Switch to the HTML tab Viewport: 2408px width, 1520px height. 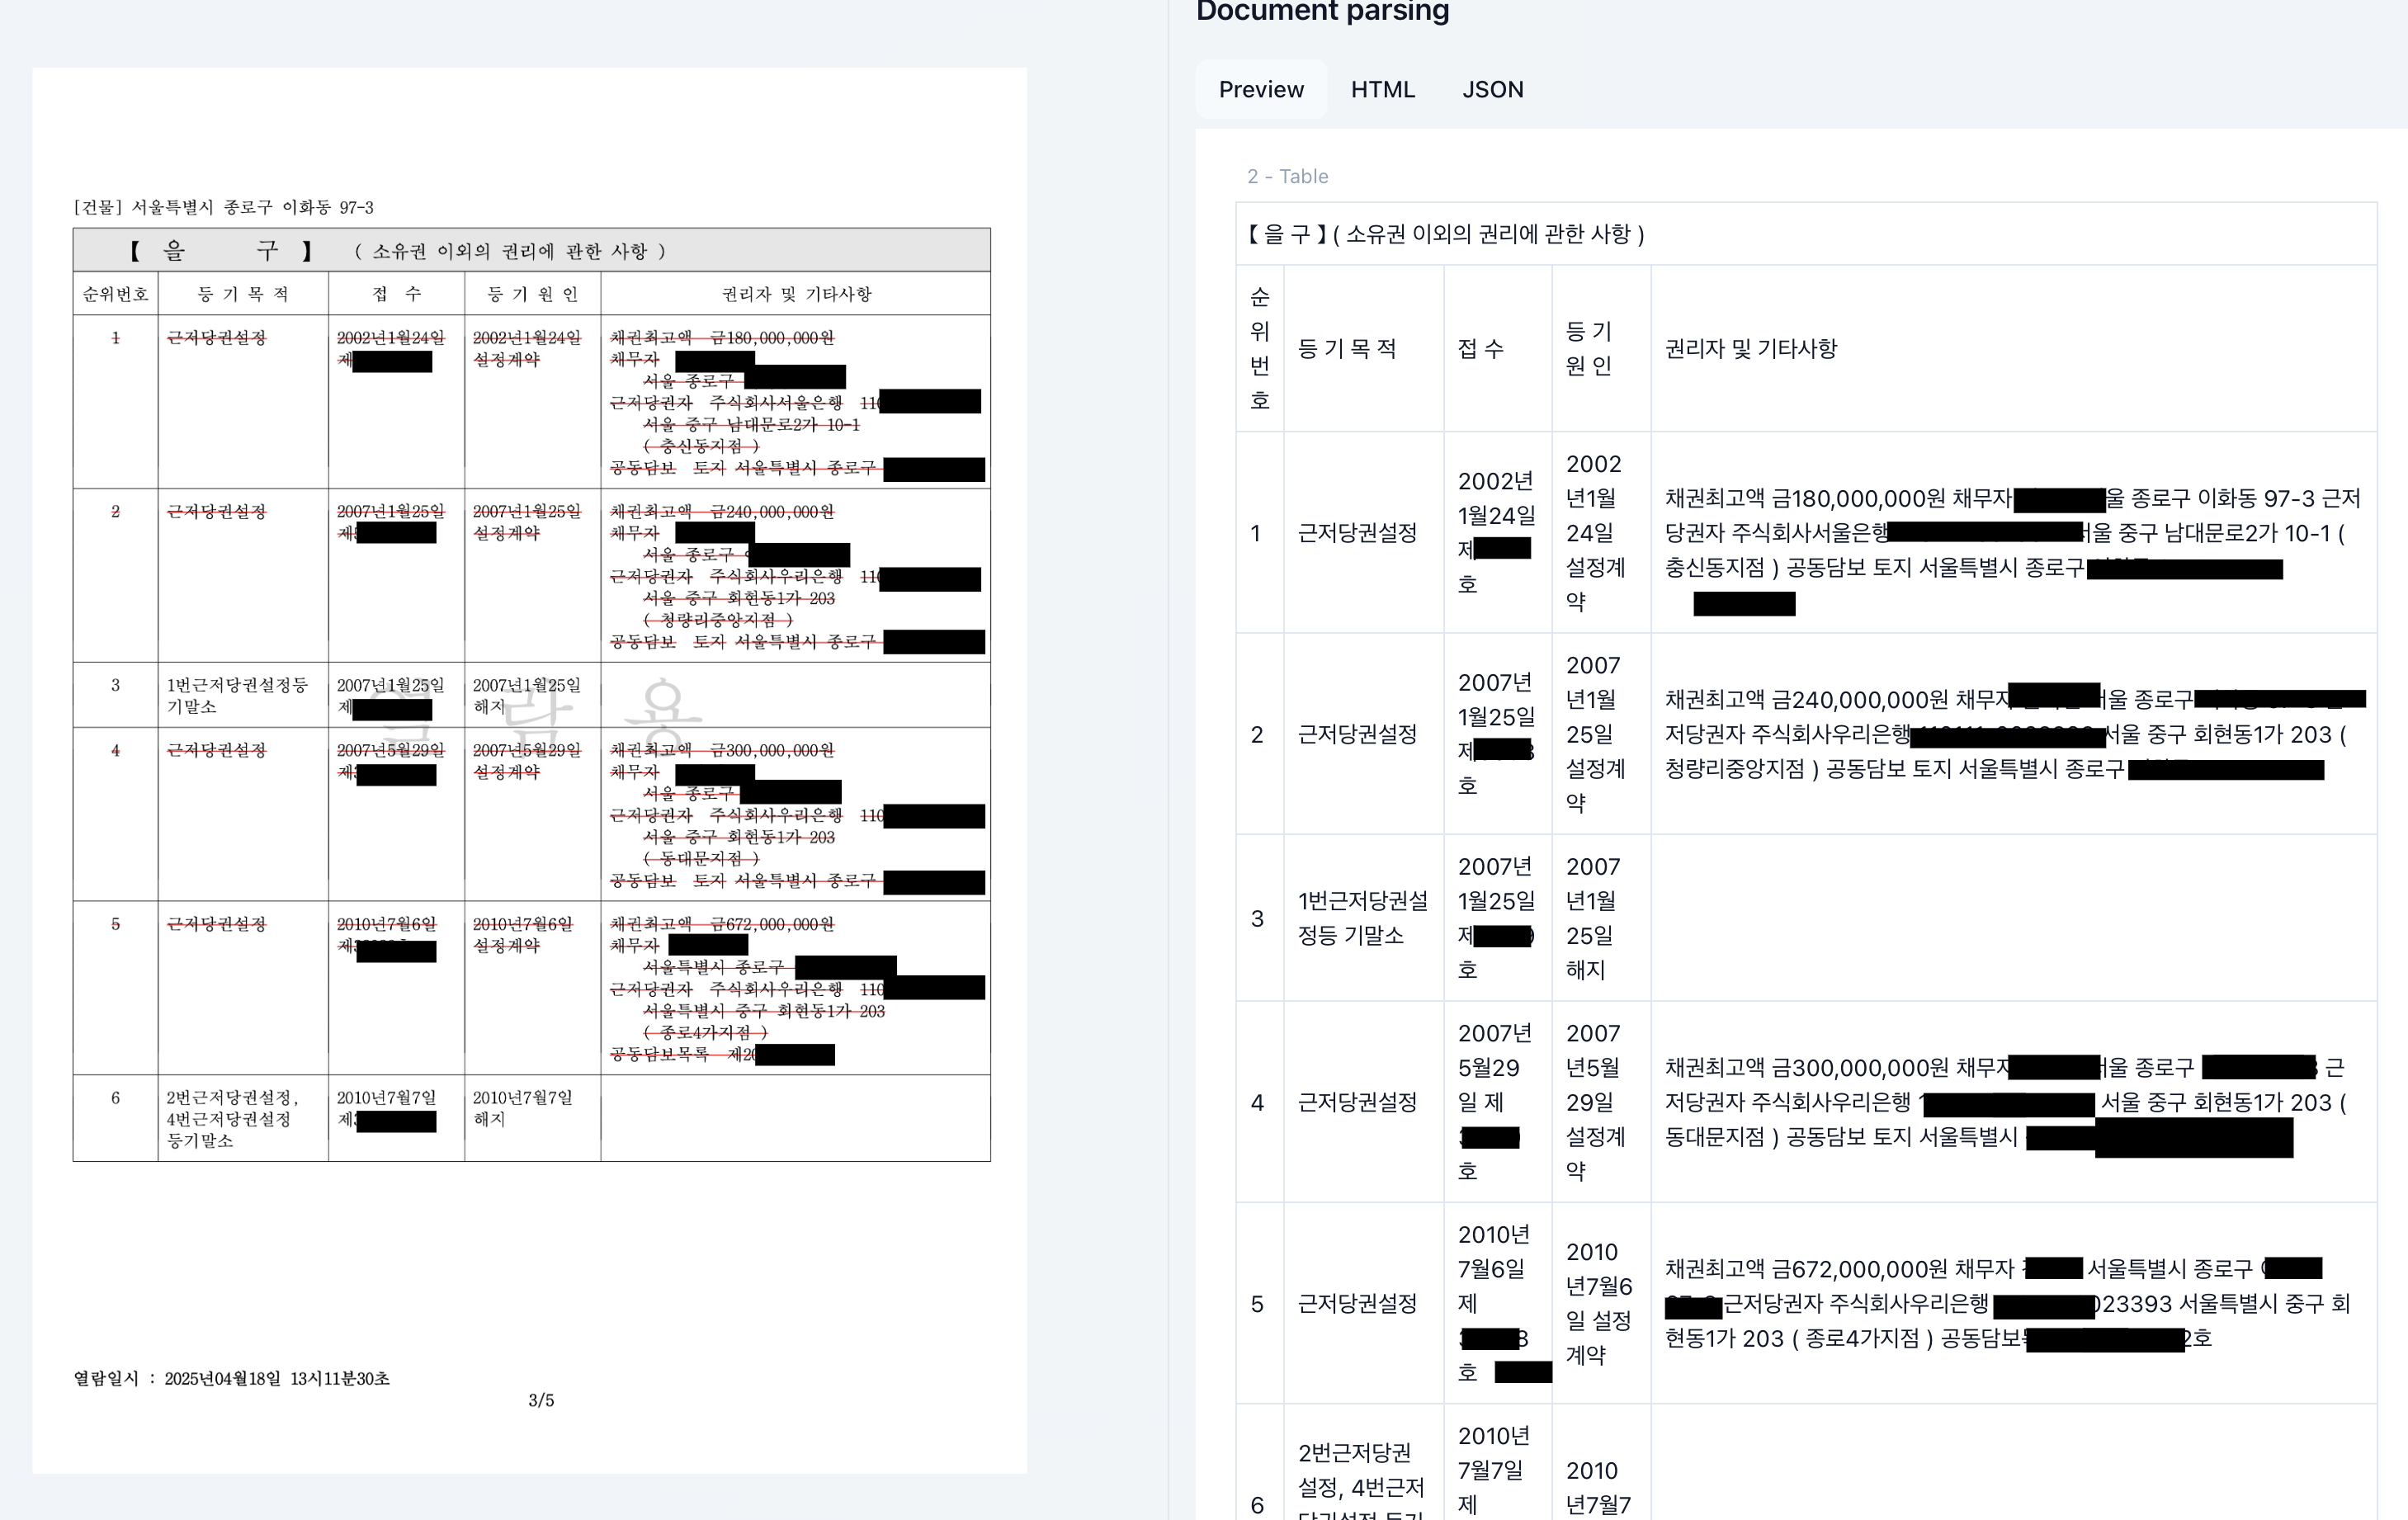pos(1383,89)
